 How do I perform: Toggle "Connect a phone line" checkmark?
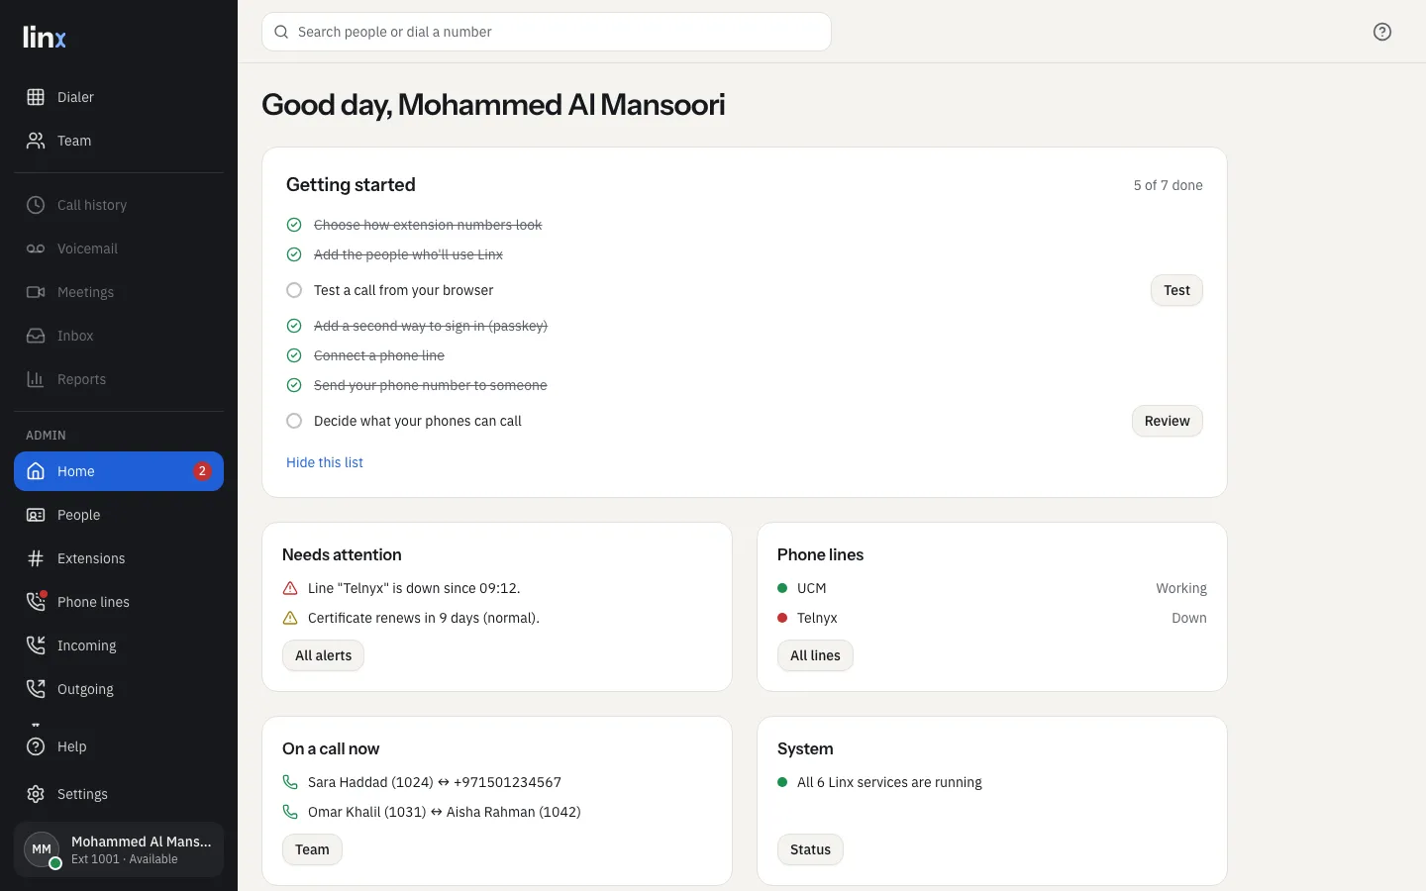tap(294, 355)
